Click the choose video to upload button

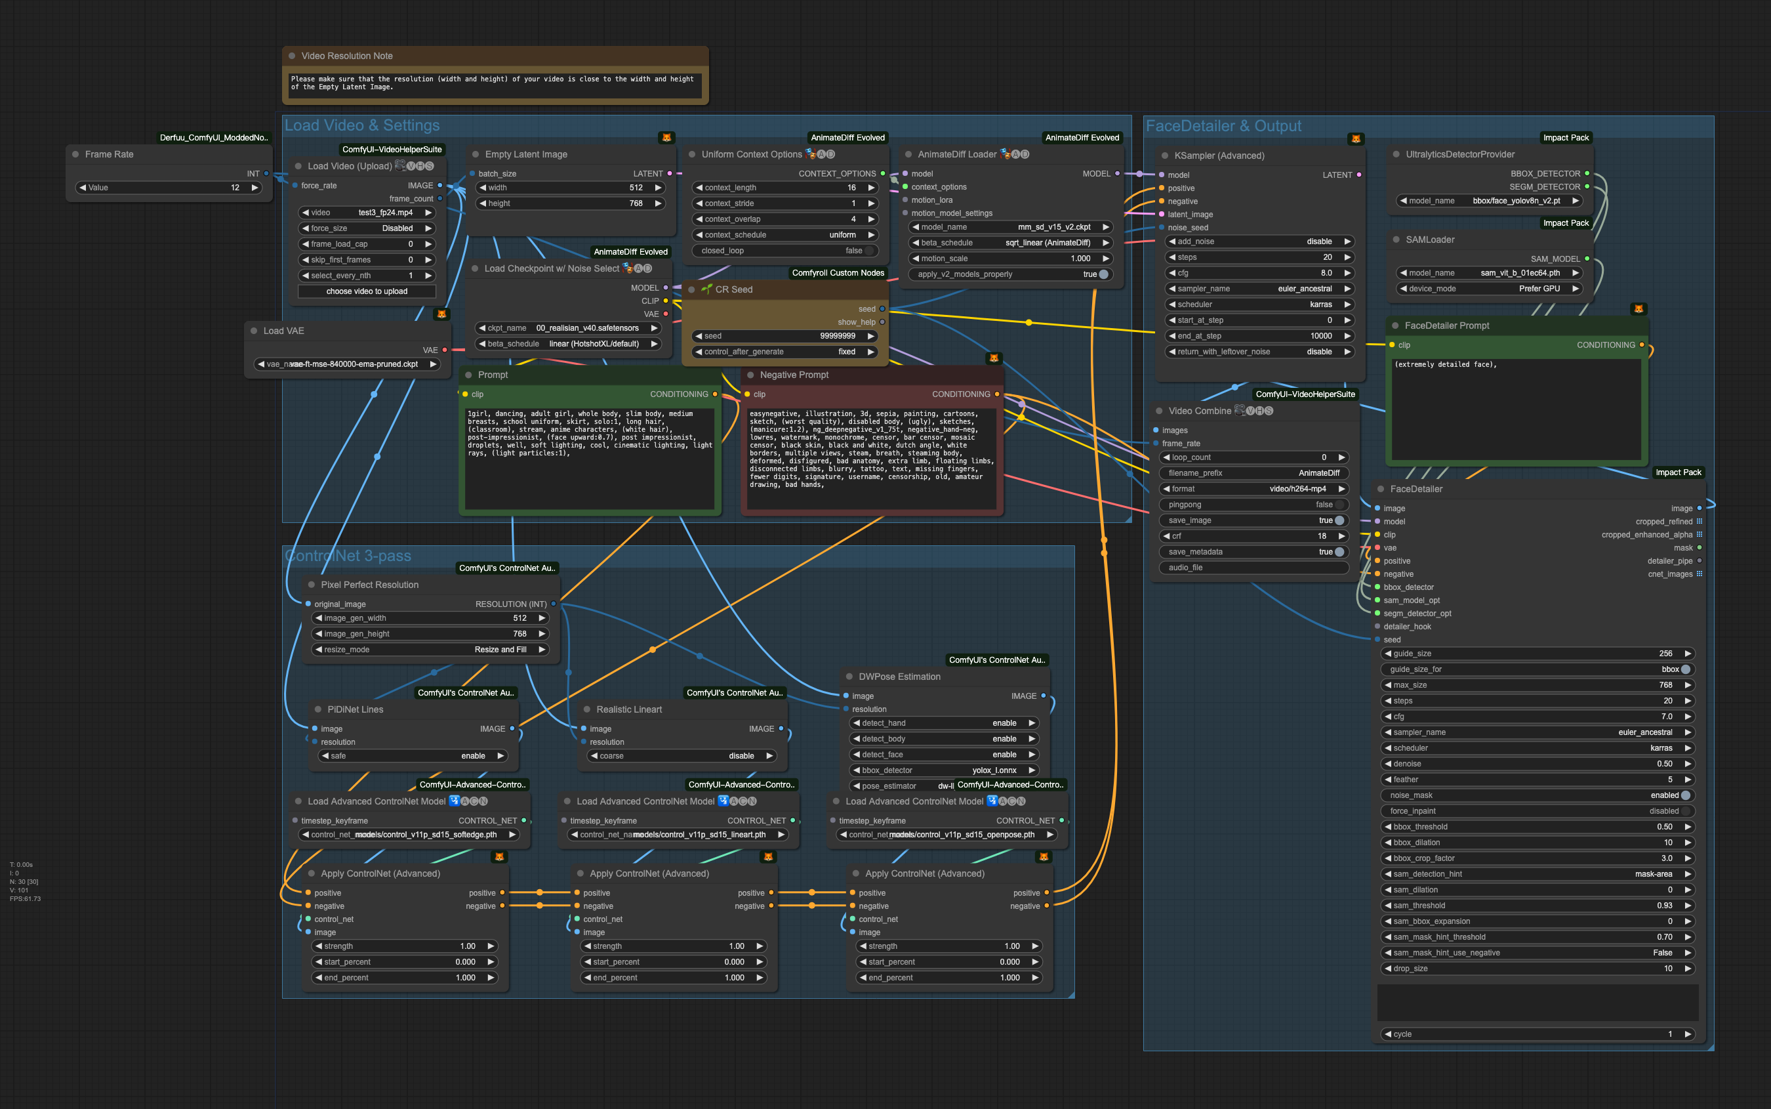367,291
